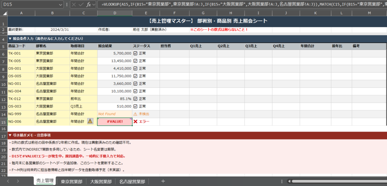Image resolution: width=387 pixels, height=186 pixels.
Task: Select the column D header
Action: (x=115, y=13)
